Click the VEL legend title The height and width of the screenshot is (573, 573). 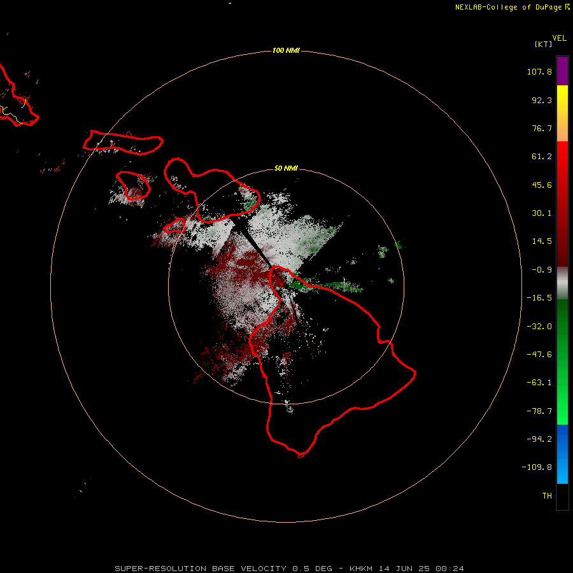[560, 38]
